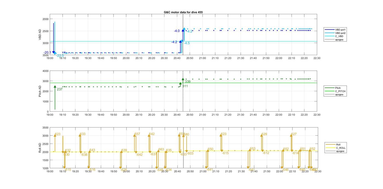
Task: Click the "632" roll annotation
Action: coord(68,150)
